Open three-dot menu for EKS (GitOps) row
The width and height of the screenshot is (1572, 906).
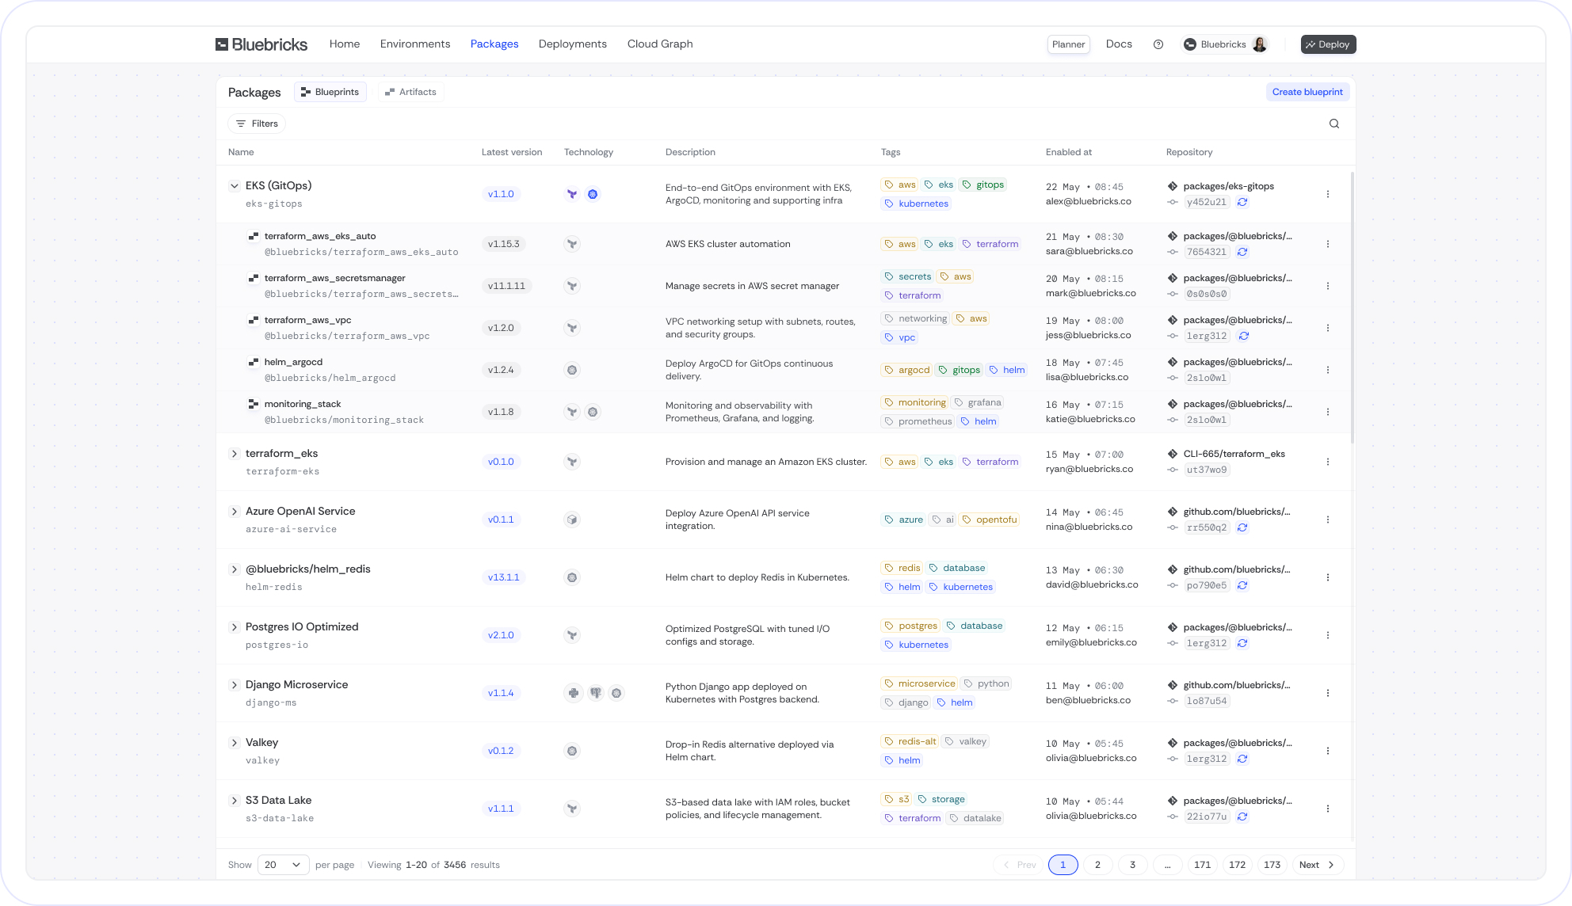pyautogui.click(x=1328, y=194)
